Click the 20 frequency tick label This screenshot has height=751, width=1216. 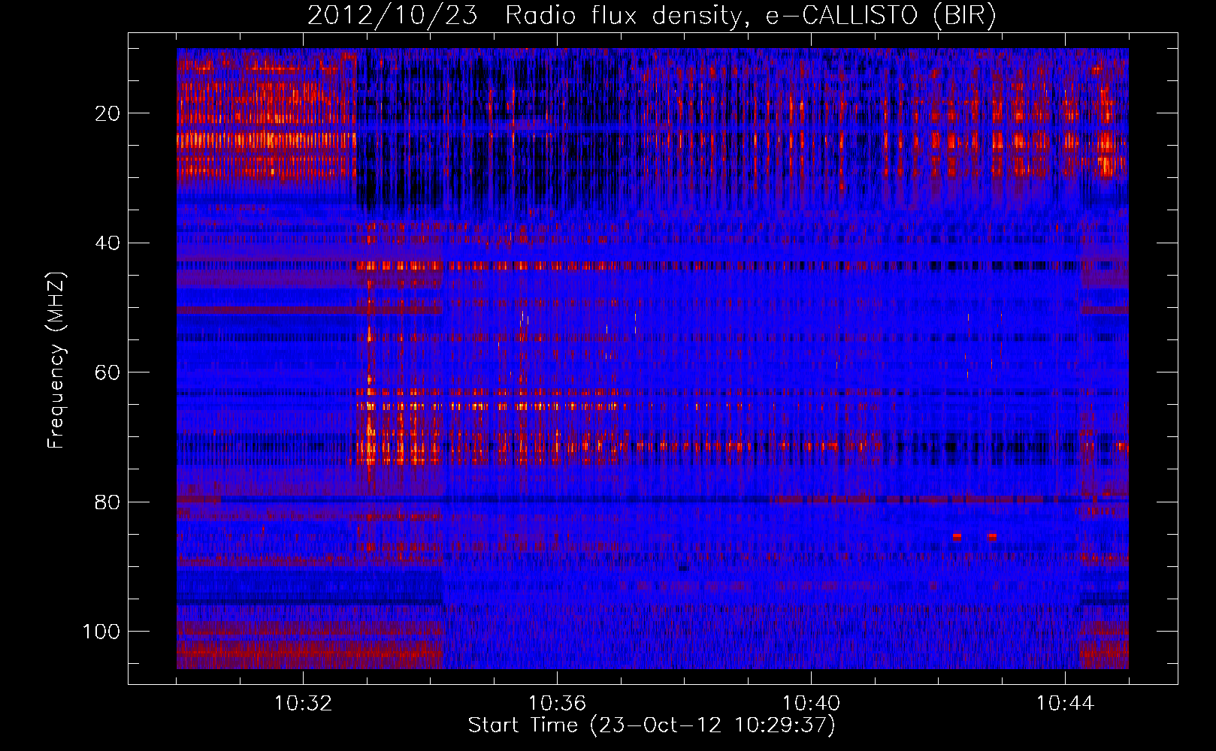point(108,113)
